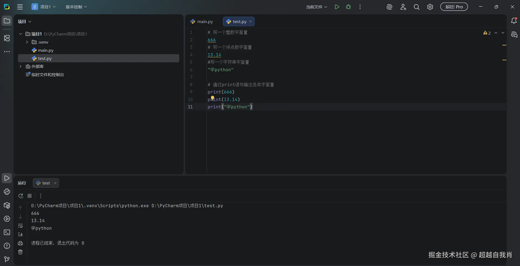The height and width of the screenshot is (266, 520).
Task: Toggle the Project tool window folder icon
Action: (x=7, y=21)
